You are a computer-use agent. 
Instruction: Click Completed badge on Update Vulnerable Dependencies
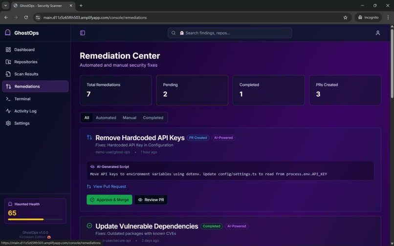tap(211, 226)
